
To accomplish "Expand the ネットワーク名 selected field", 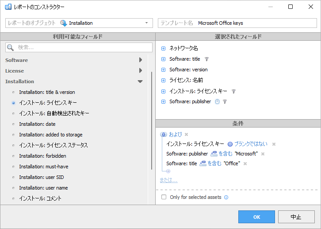I will (x=163, y=48).
